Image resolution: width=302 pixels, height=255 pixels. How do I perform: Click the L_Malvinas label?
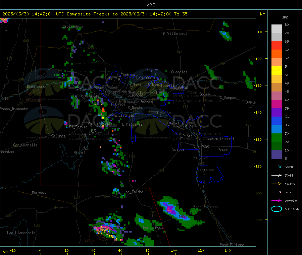tap(132, 124)
